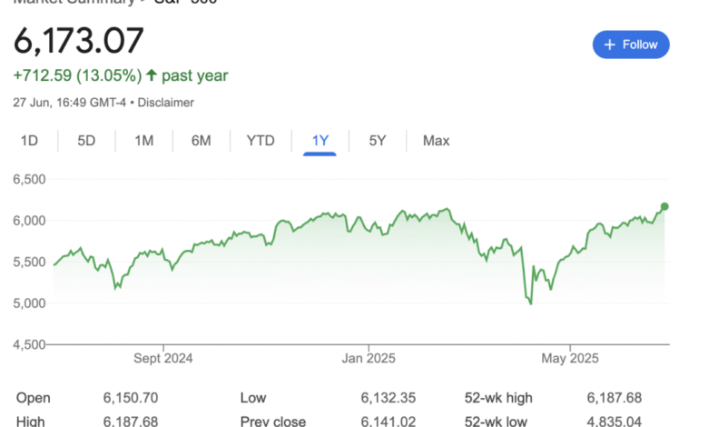Select the 1M time range
The height and width of the screenshot is (427, 708).
coord(144,141)
